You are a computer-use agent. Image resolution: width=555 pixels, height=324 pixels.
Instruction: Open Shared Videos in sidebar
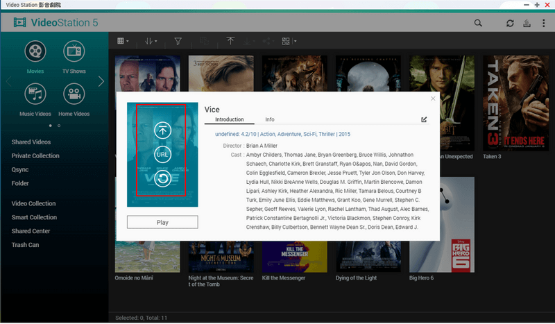31,142
